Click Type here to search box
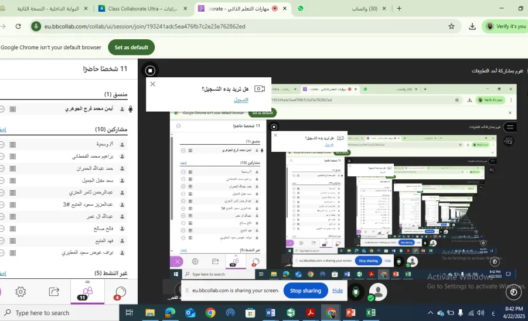 click(60, 313)
